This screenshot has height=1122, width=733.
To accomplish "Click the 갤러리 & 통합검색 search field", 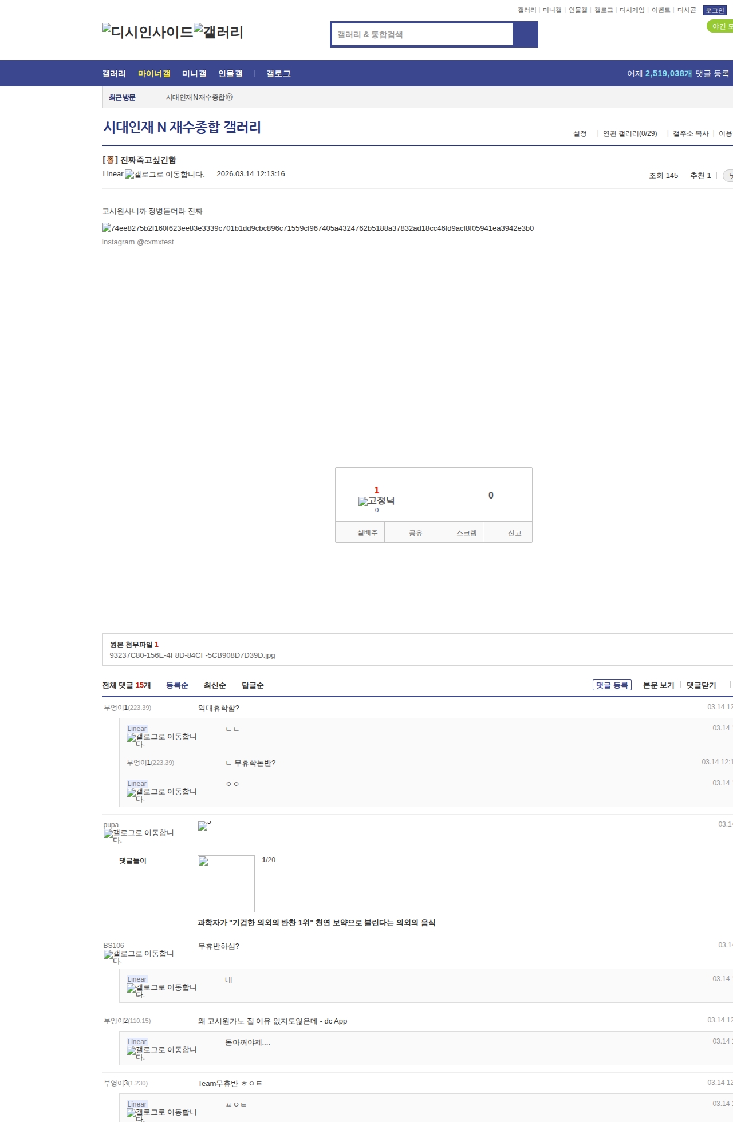I will pyautogui.click(x=422, y=34).
